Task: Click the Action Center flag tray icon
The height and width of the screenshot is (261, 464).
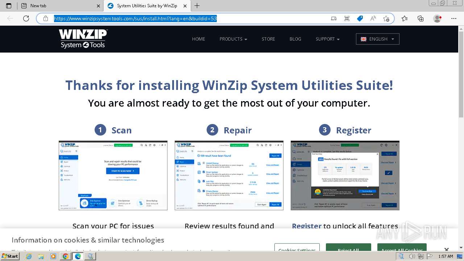Action: (x=429, y=256)
